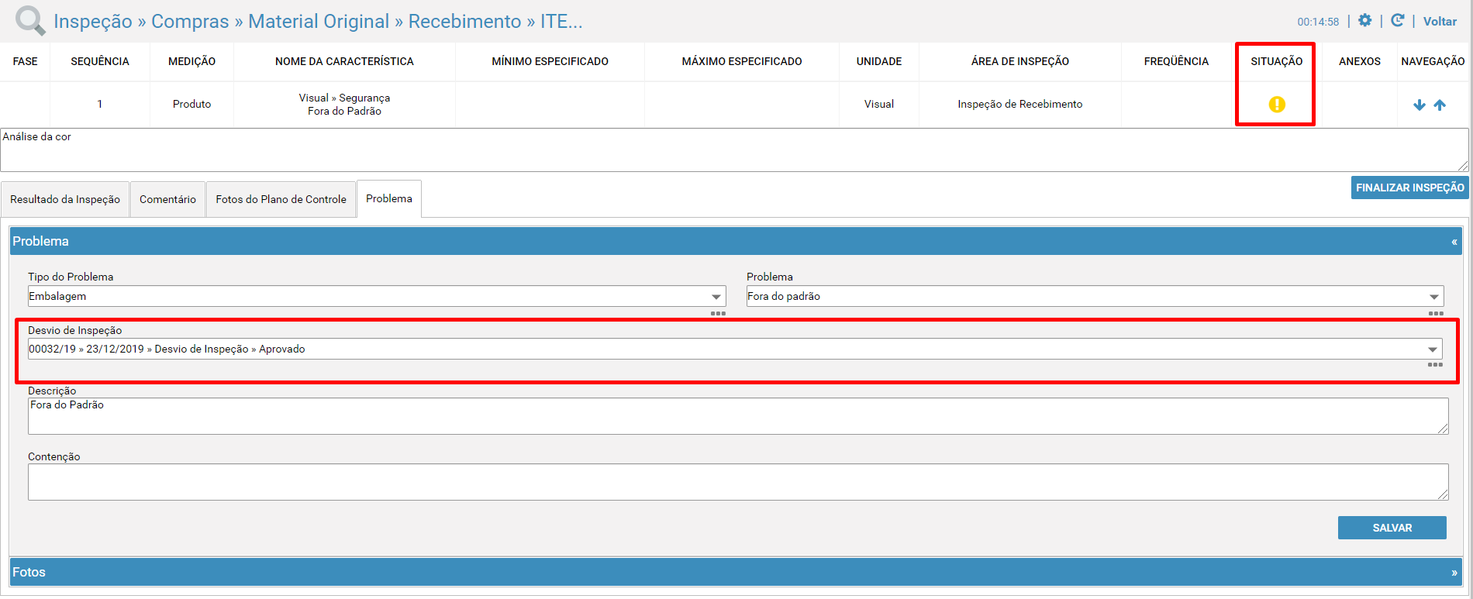Navigate down with the down arrow icon
Image resolution: width=1473 pixels, height=599 pixels.
point(1420,105)
